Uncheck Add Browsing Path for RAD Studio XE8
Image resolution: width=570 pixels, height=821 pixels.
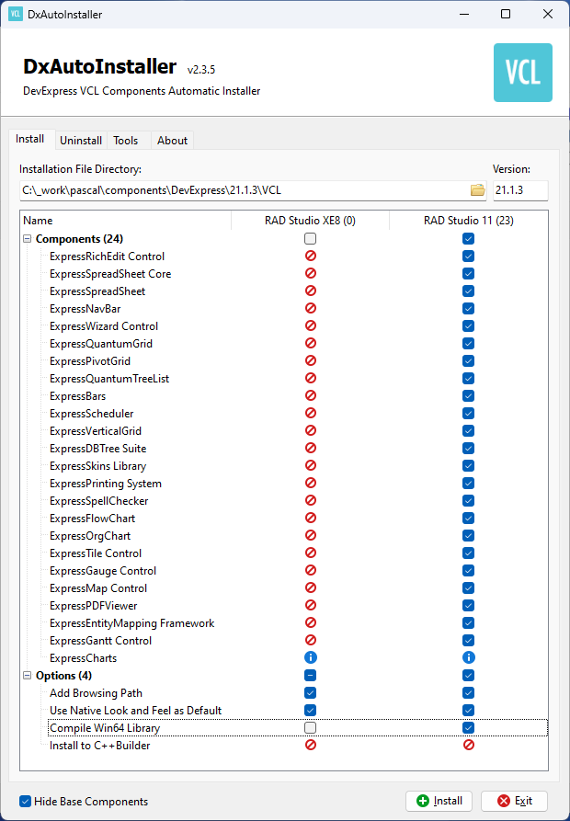tap(311, 692)
